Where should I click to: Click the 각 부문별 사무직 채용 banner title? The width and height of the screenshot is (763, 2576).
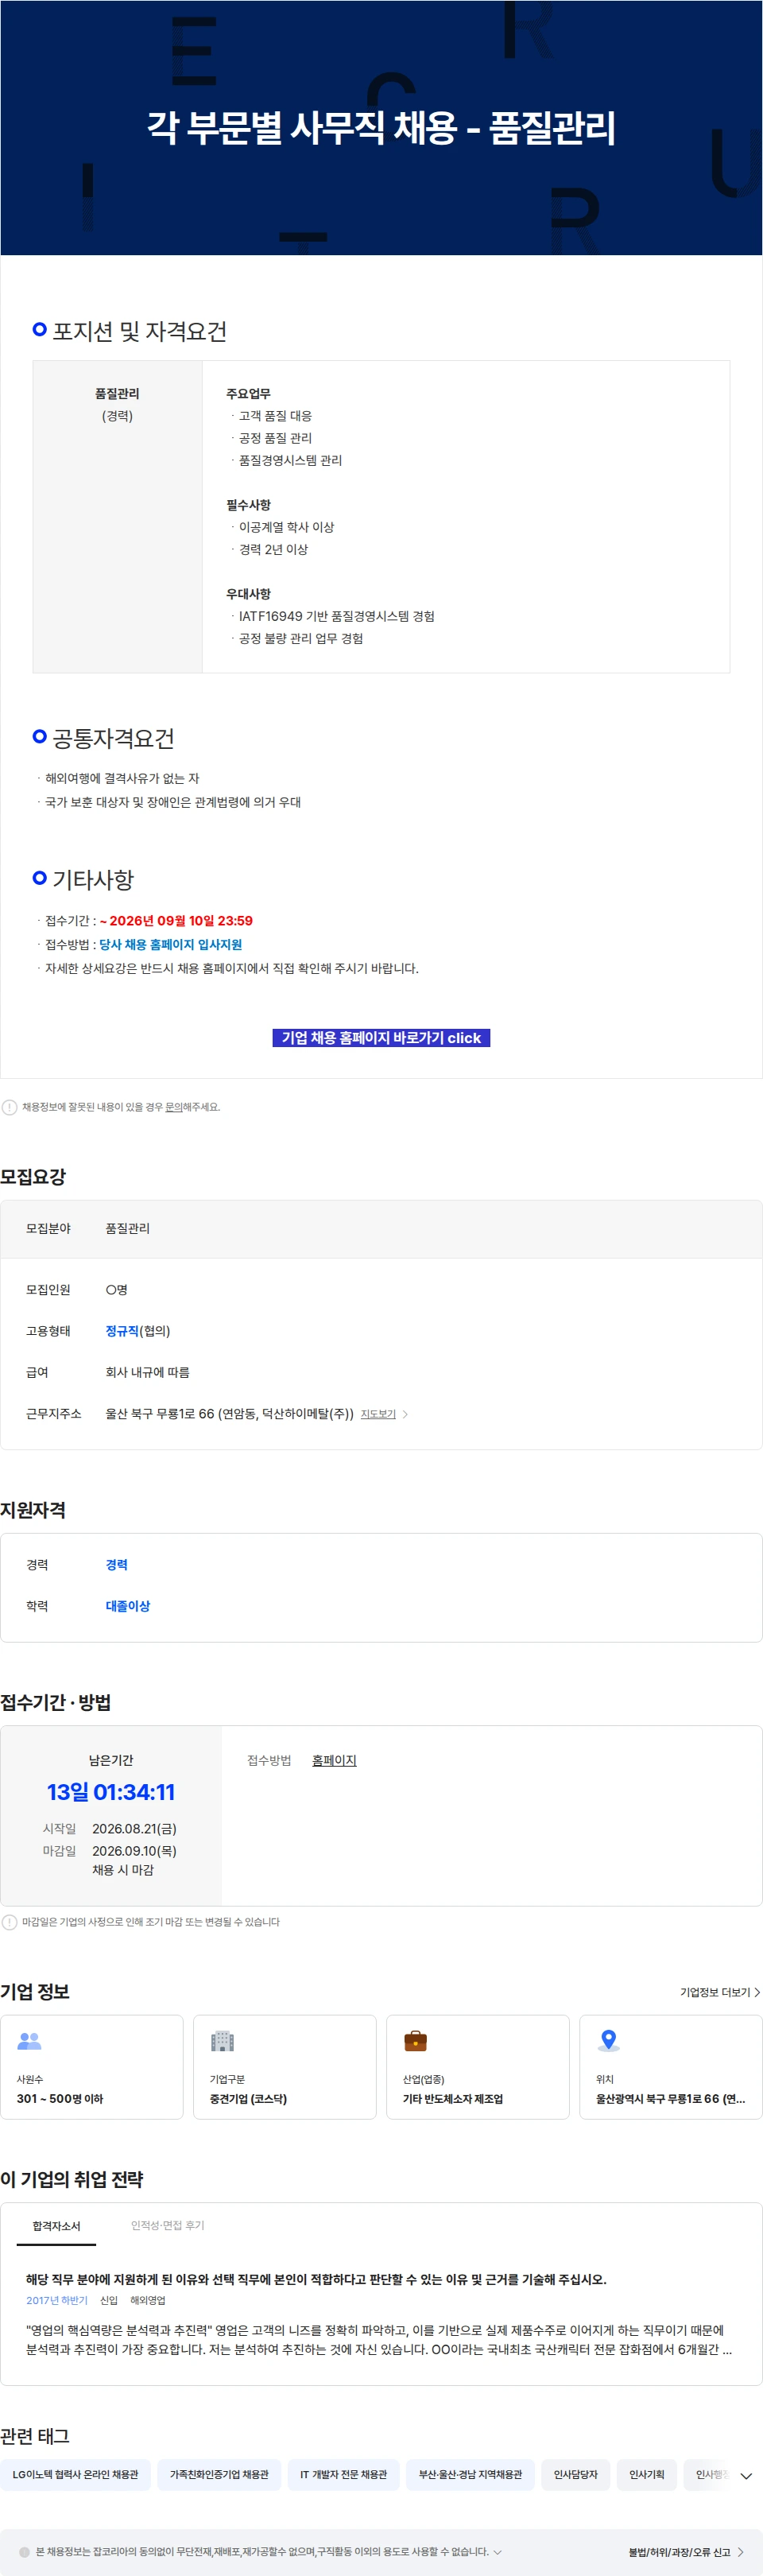tap(381, 127)
